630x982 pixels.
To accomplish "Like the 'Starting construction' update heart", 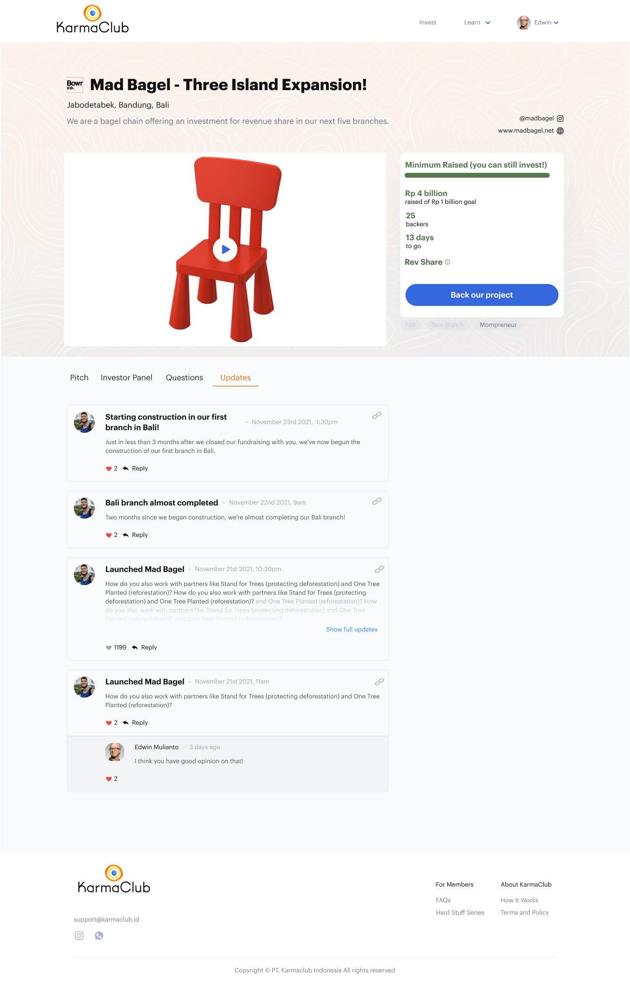I will [x=108, y=469].
